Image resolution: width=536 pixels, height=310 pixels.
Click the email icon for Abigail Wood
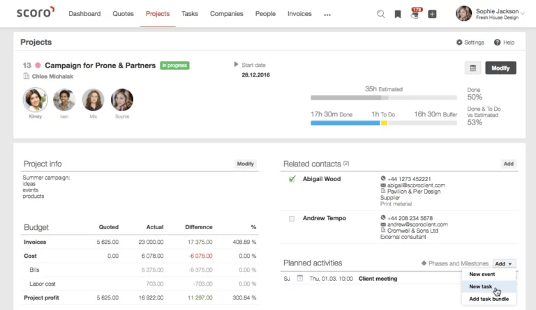pyautogui.click(x=383, y=185)
